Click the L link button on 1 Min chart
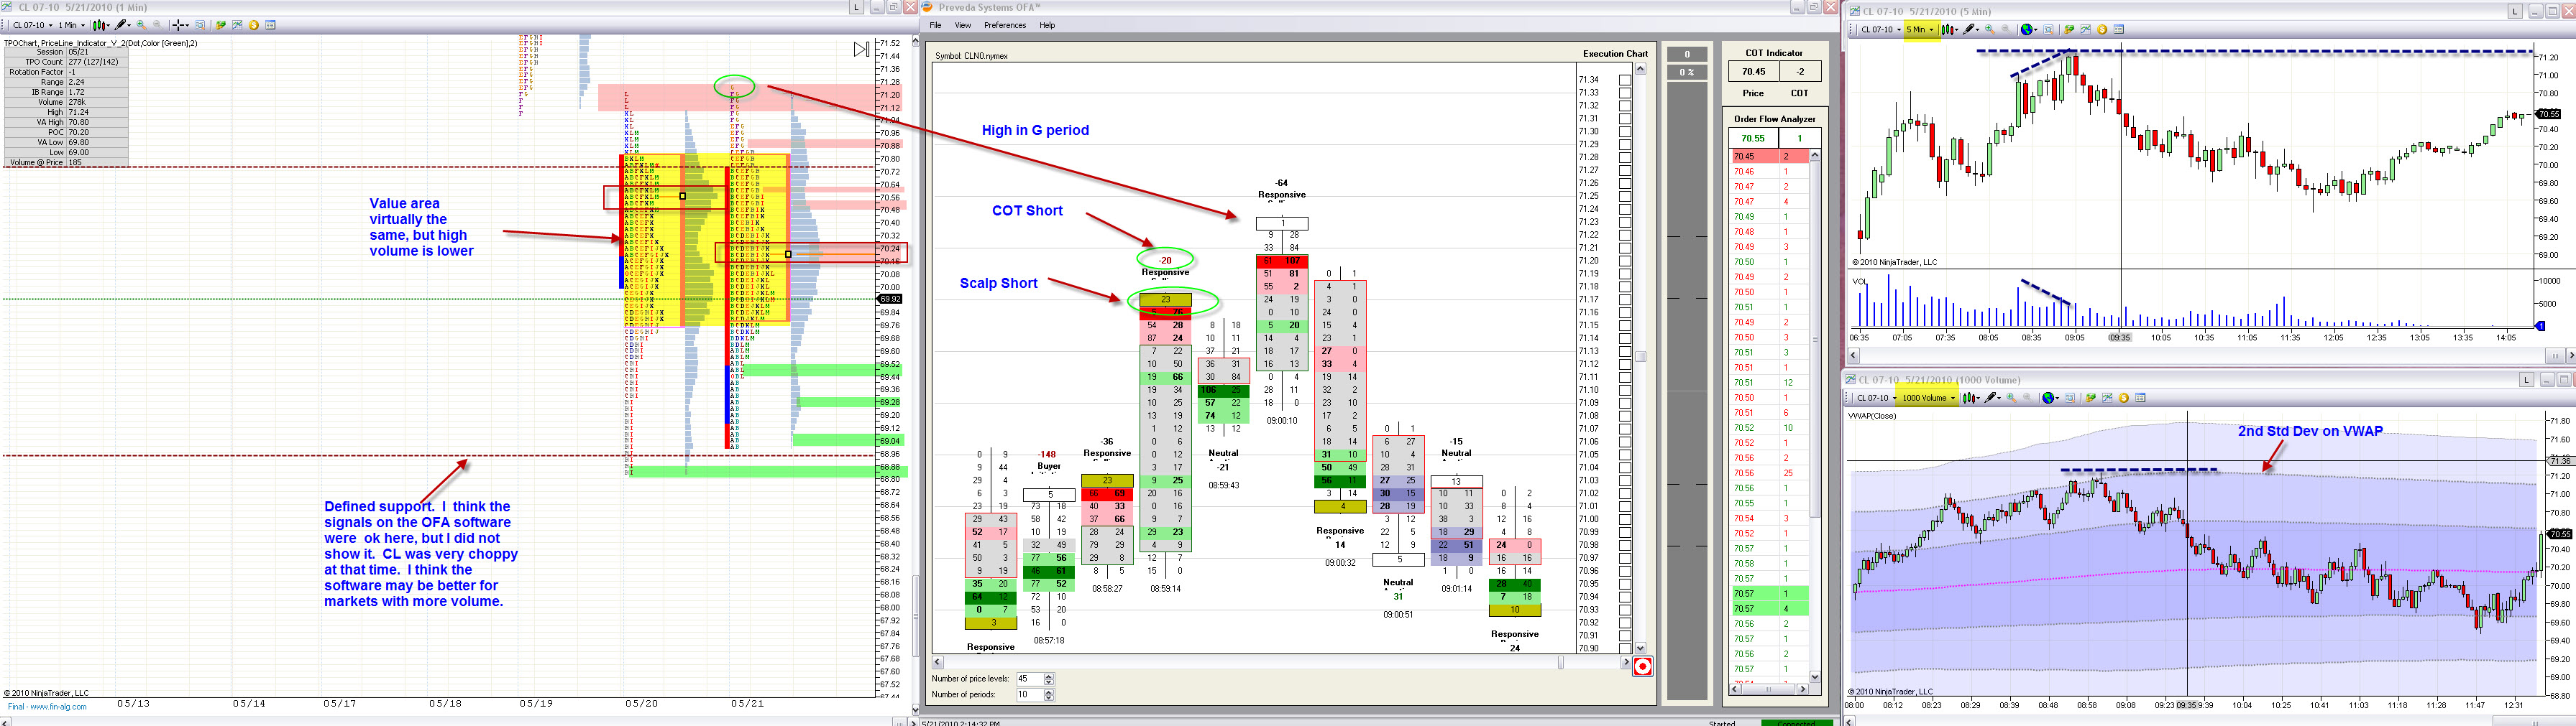The width and height of the screenshot is (2576, 726). click(856, 7)
